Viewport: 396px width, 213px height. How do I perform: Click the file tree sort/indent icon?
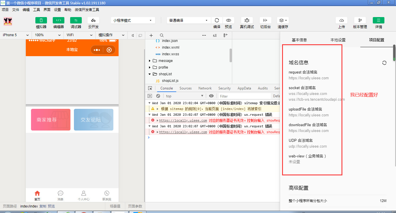(215, 35)
